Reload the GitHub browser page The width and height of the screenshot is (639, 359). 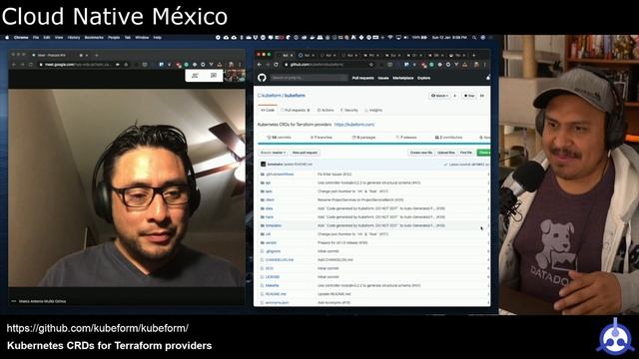(x=276, y=64)
